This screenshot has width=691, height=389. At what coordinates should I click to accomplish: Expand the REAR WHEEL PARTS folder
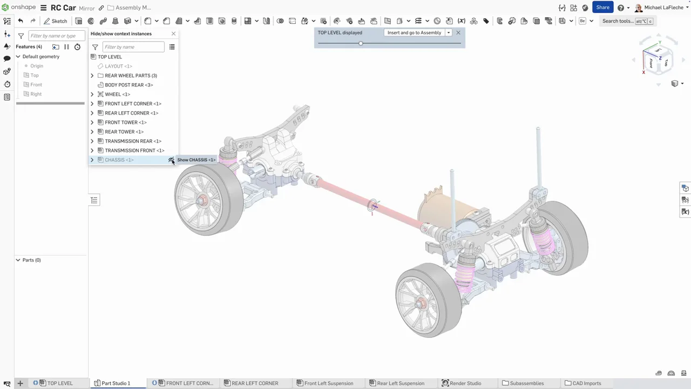[x=92, y=76]
